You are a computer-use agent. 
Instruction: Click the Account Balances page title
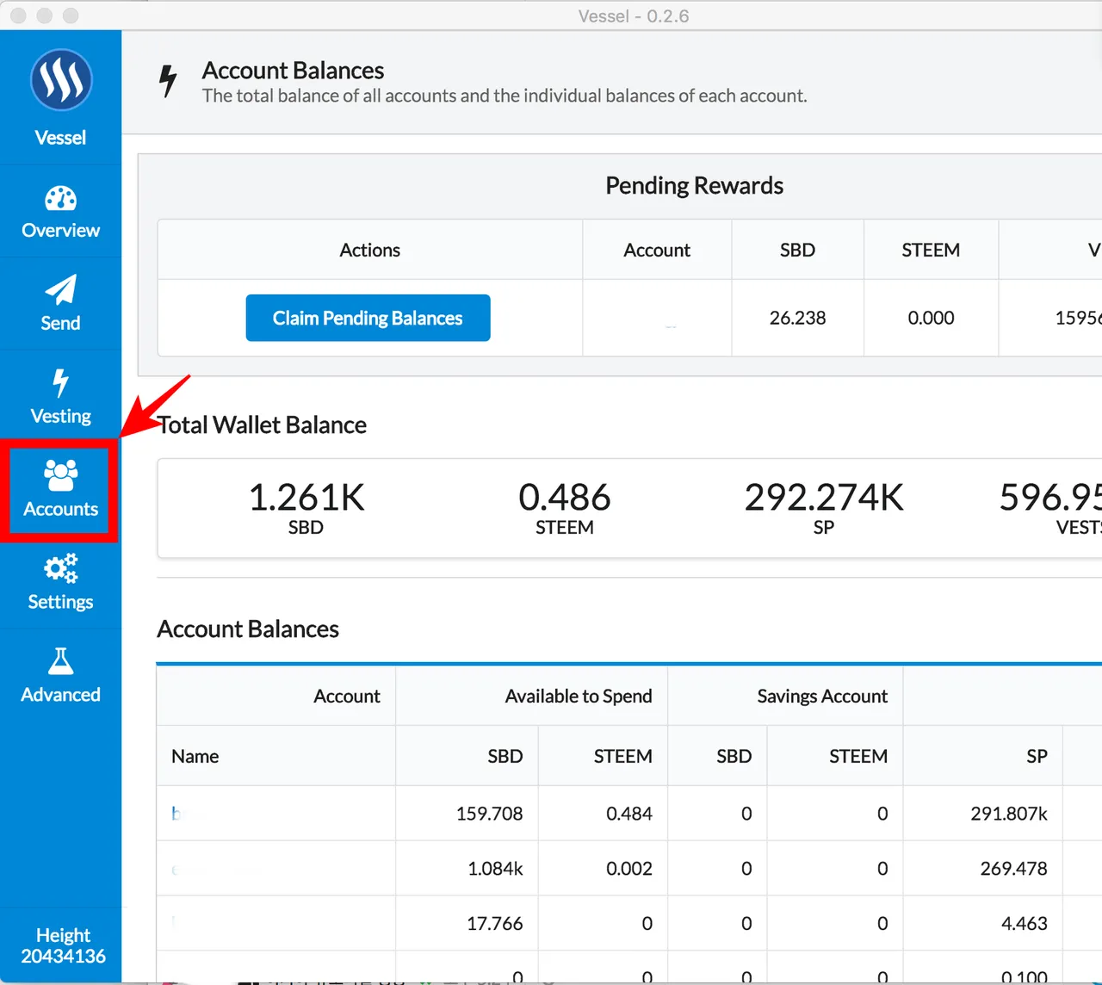[x=293, y=71]
